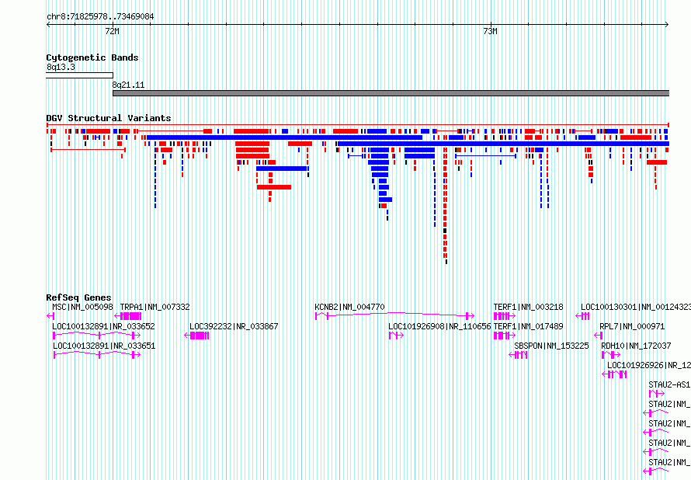This screenshot has width=691, height=480.
Task: Select the LOC392232 gene glyph
Action: pyautogui.click(x=196, y=336)
